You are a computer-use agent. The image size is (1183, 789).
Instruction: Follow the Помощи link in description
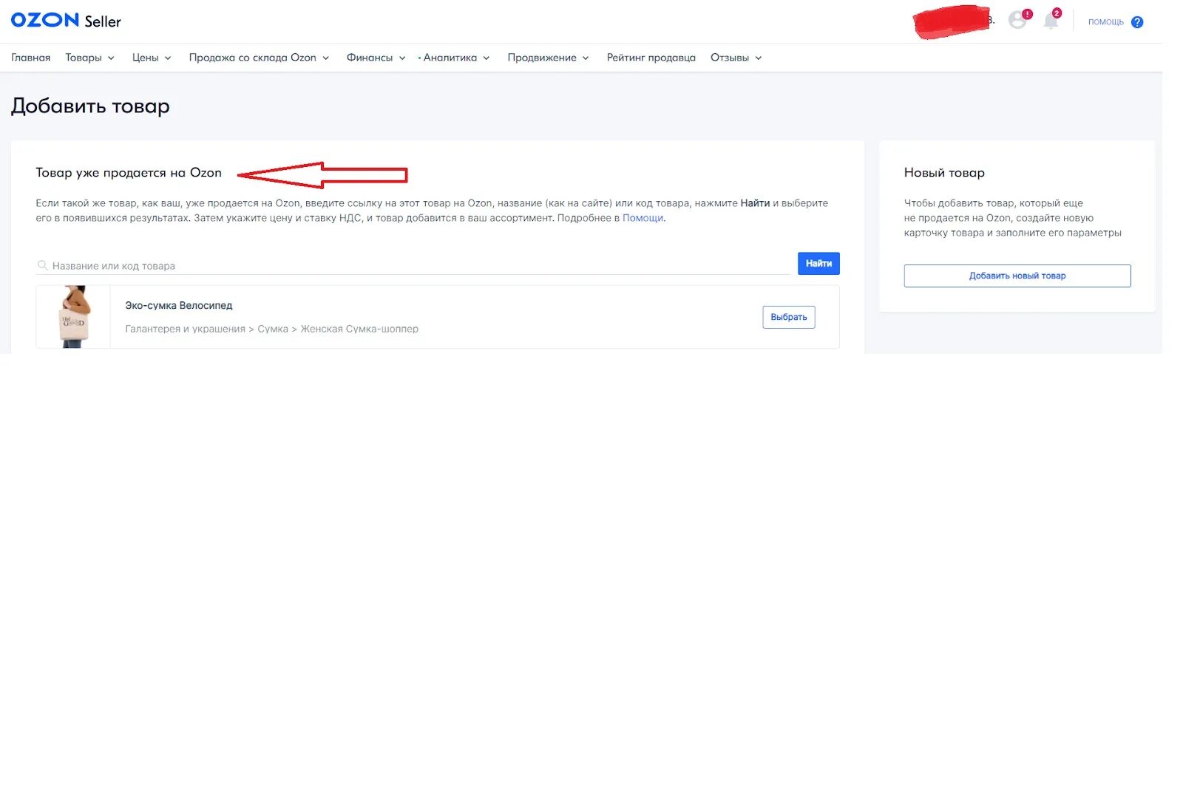tap(643, 218)
